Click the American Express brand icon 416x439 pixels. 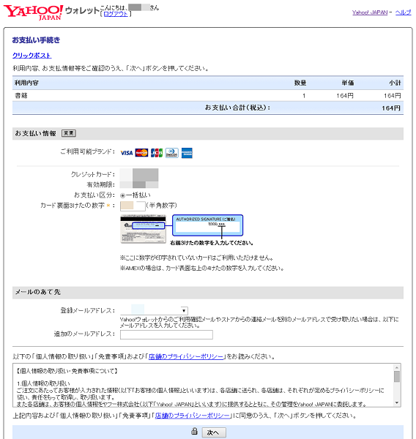point(187,153)
